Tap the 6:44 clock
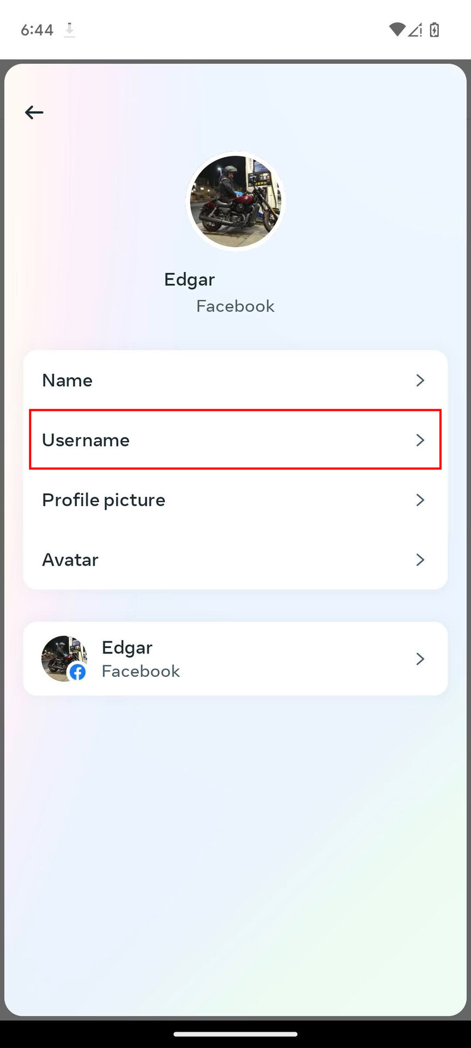This screenshot has width=471, height=1048. coord(37,29)
